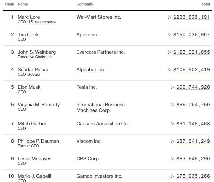Viewport: 214px width, 182px height.
Task: Open the $150,036,907 total link
Action: (x=192, y=35)
